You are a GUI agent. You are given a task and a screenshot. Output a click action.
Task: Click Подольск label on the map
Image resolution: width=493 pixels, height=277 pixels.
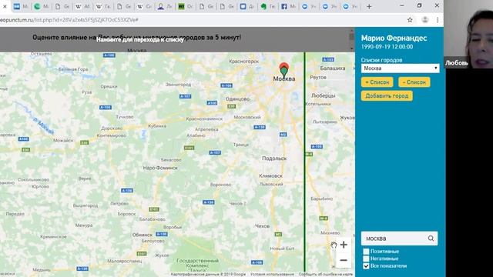pyautogui.click(x=274, y=159)
